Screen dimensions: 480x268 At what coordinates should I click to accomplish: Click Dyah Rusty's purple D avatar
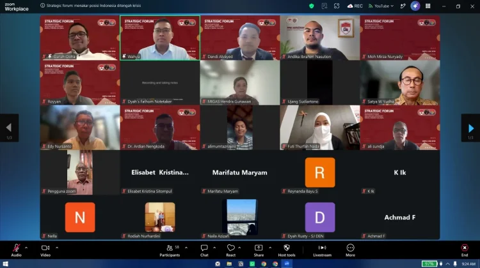tap(320, 218)
